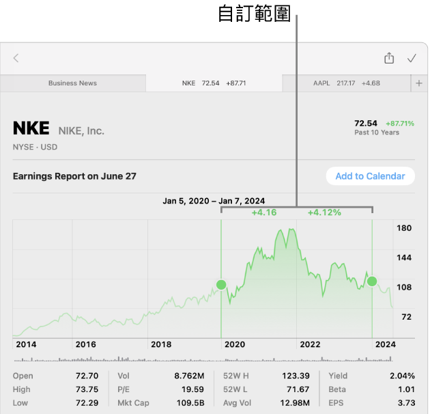Click the NIKE, Inc. company name
The width and height of the screenshot is (430, 414).
click(81, 131)
